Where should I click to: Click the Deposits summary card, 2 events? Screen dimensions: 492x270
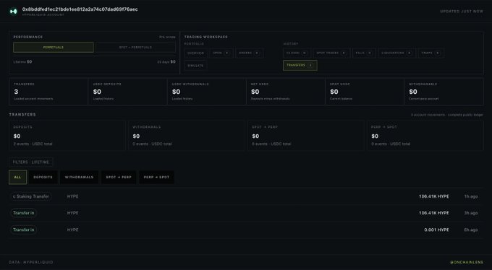(67, 136)
